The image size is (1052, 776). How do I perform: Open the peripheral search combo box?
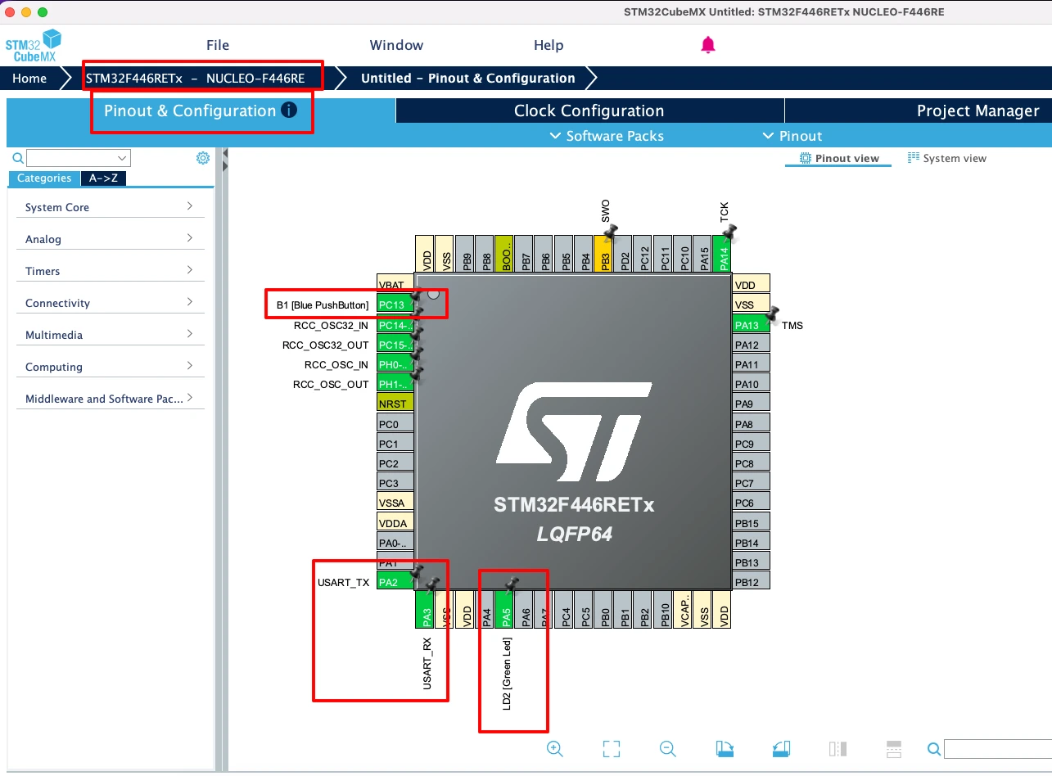[x=79, y=158]
